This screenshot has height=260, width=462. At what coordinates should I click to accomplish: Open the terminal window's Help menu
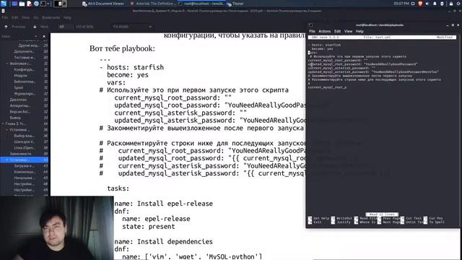[359, 31]
